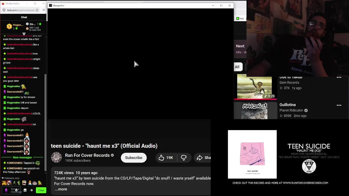This screenshot has height=196, width=349.
Task: Insert the seal emote in quick bar
Action: 35,183
